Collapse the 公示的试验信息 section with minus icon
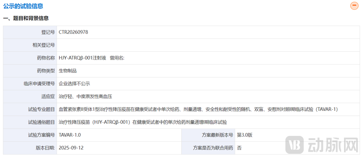Image resolution: width=362 pixels, height=158 pixels. point(354,5)
